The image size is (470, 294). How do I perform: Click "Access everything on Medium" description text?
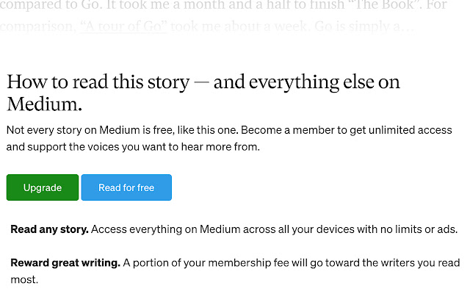click(176, 229)
